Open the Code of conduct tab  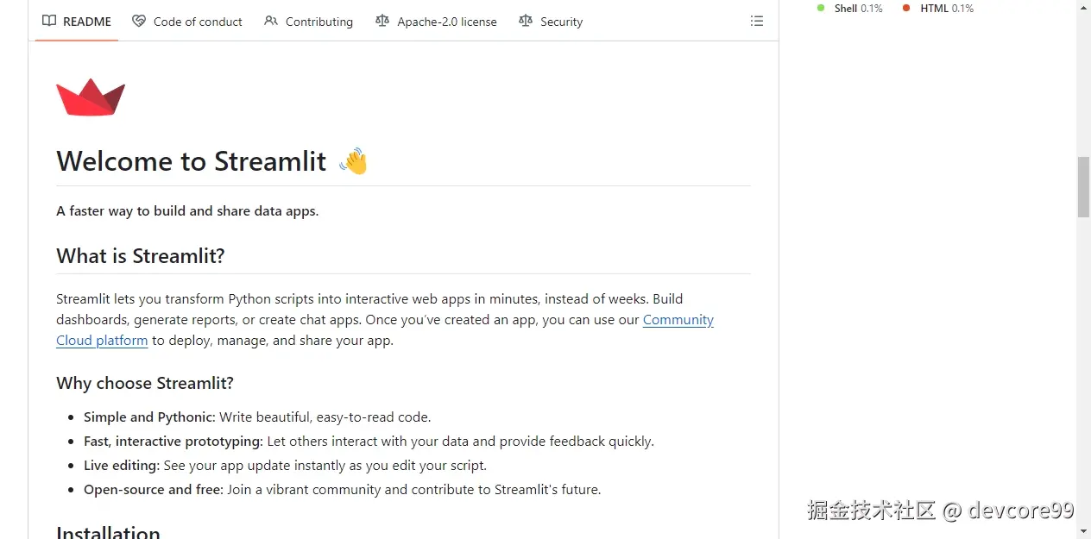(x=187, y=22)
